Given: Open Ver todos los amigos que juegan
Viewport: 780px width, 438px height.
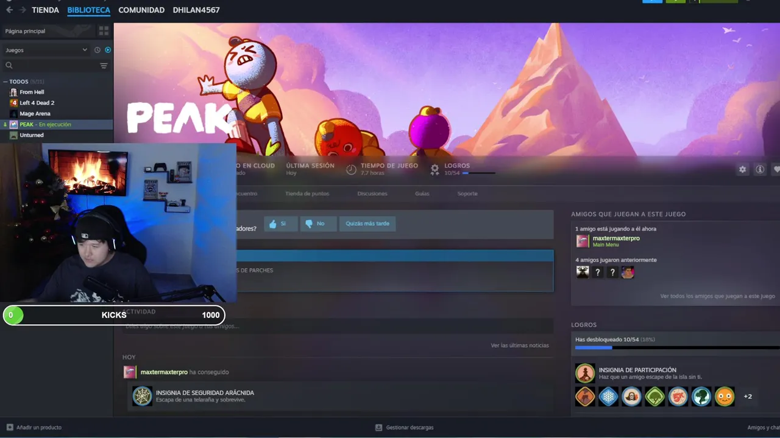Looking at the screenshot, I should (x=718, y=296).
